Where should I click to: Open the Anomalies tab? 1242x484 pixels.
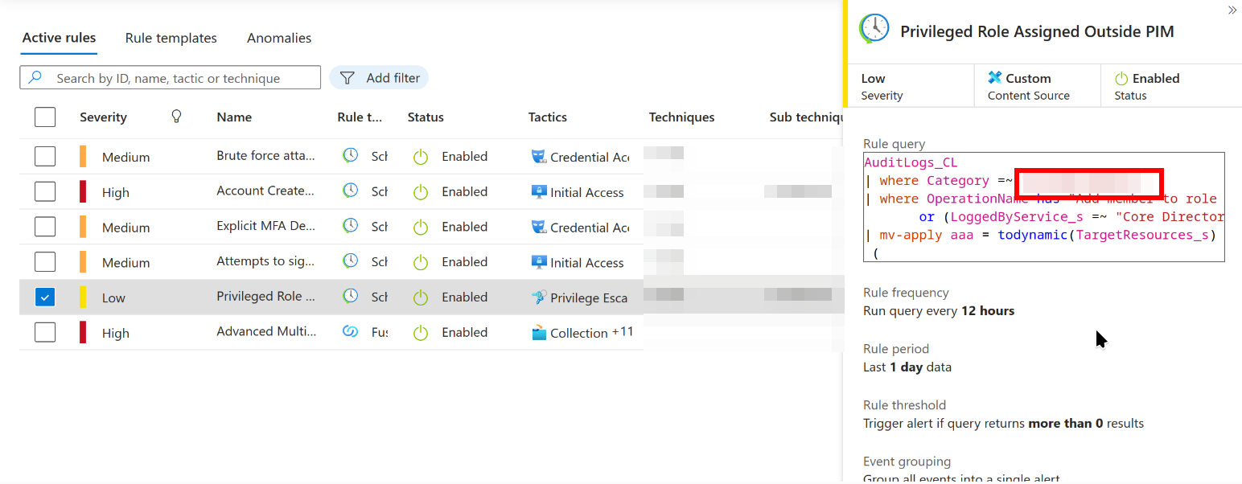pyautogui.click(x=279, y=38)
